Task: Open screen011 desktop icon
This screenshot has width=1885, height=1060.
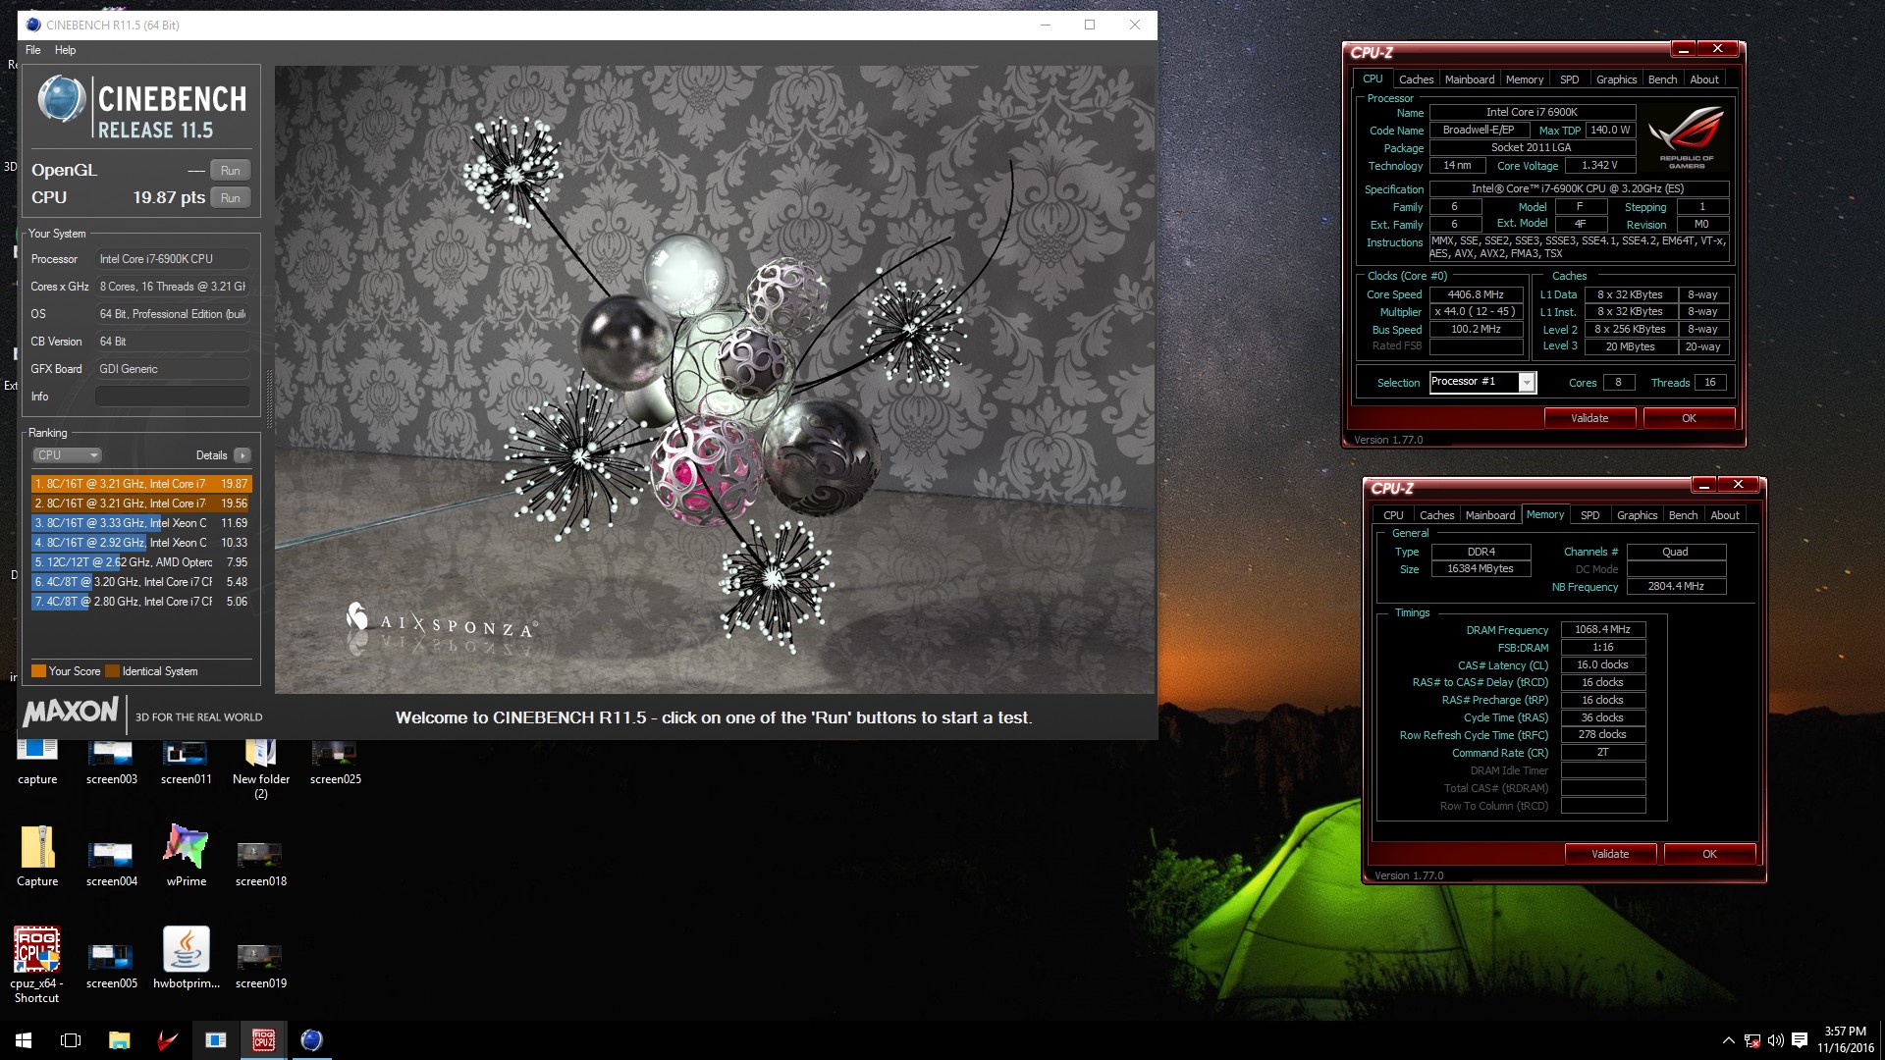Action: click(x=186, y=762)
